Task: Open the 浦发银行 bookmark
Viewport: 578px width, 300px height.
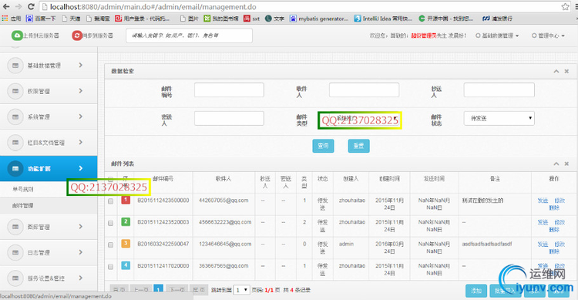Action: 497,19
